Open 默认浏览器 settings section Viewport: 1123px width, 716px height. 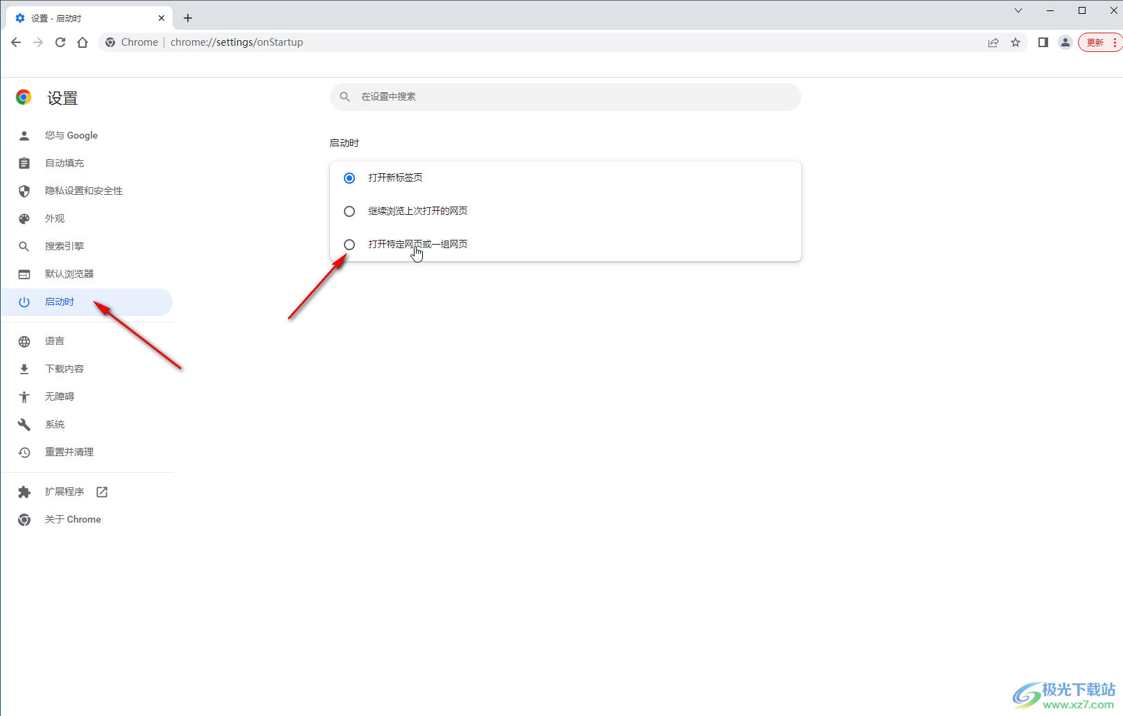[x=87, y=274]
